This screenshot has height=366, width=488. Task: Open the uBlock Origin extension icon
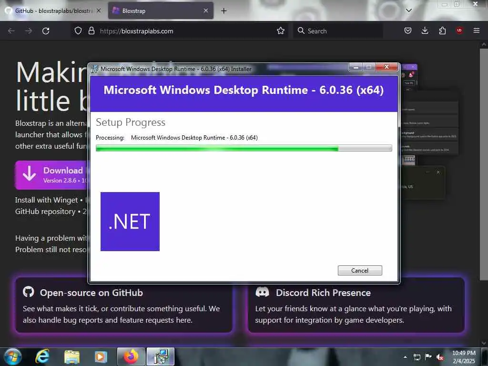point(459,30)
